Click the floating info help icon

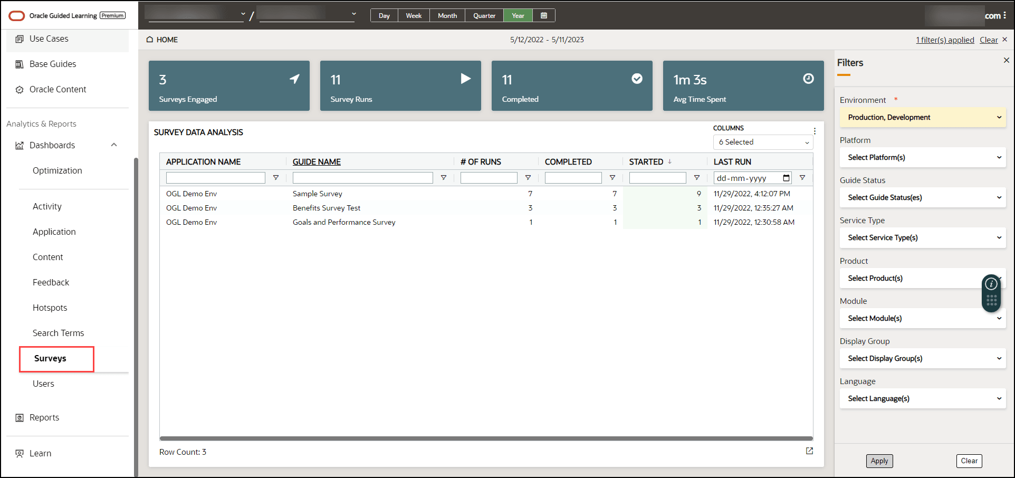point(992,284)
